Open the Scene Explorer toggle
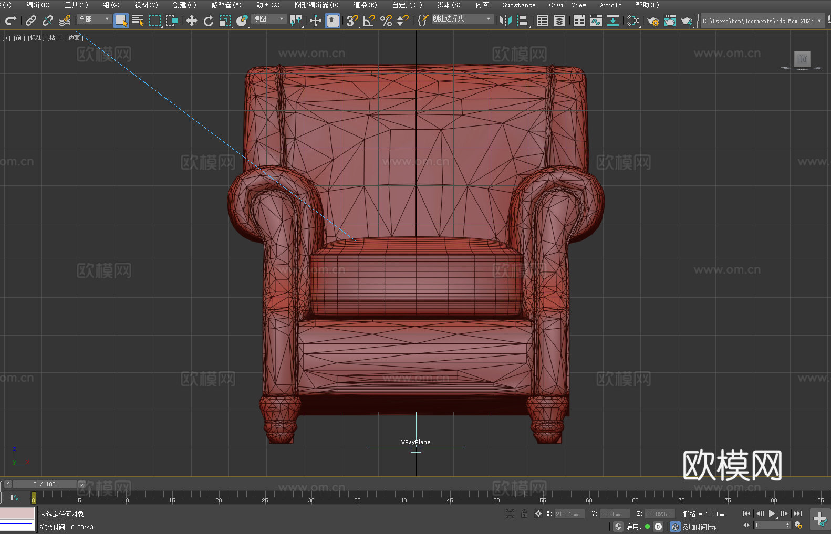The height and width of the screenshot is (534, 831). click(x=543, y=20)
